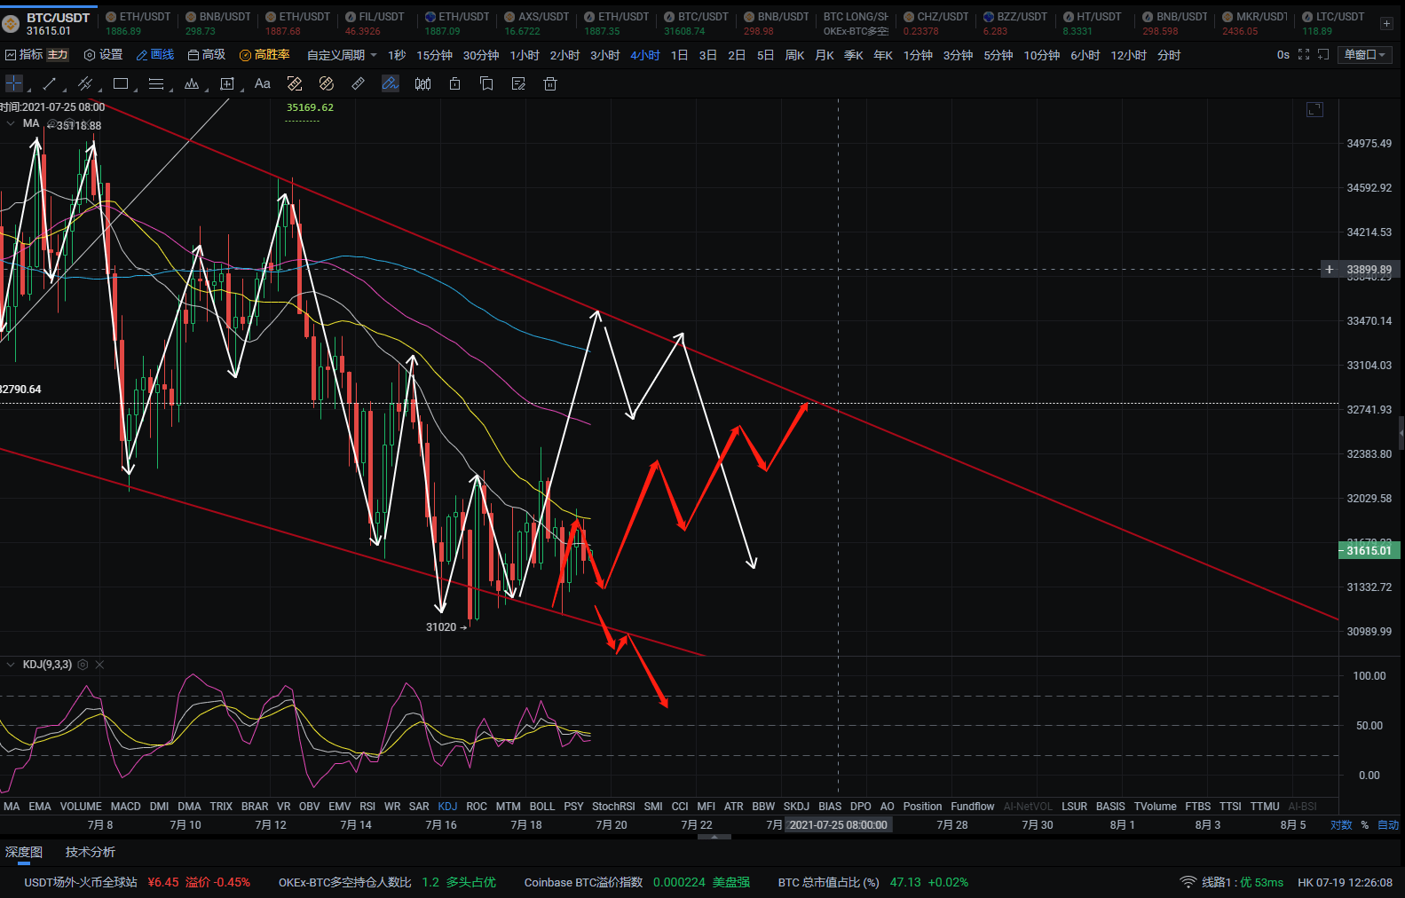This screenshot has height=898, width=1405.
Task: Click the lock drawings icon
Action: (454, 83)
